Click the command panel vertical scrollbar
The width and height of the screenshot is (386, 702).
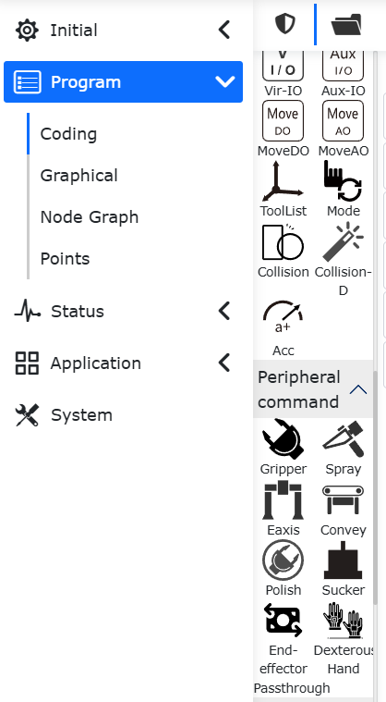[376, 487]
